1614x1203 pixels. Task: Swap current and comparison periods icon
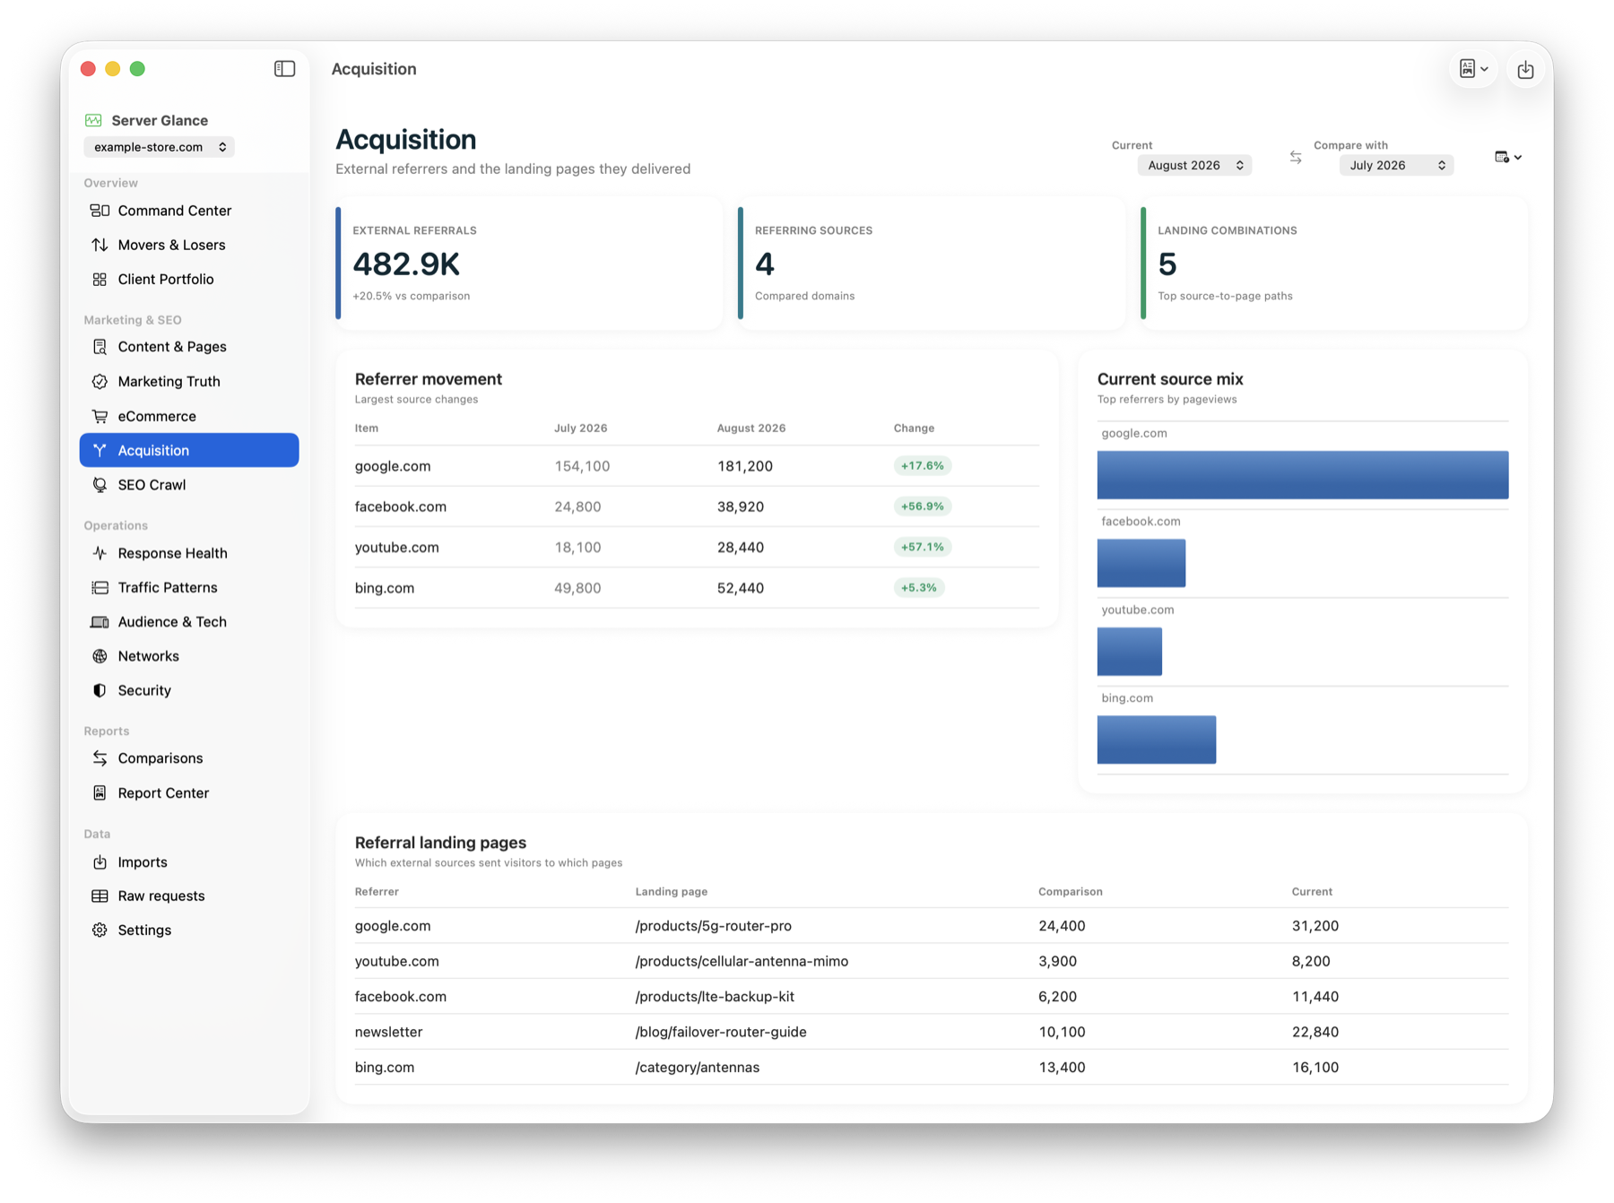[1296, 158]
